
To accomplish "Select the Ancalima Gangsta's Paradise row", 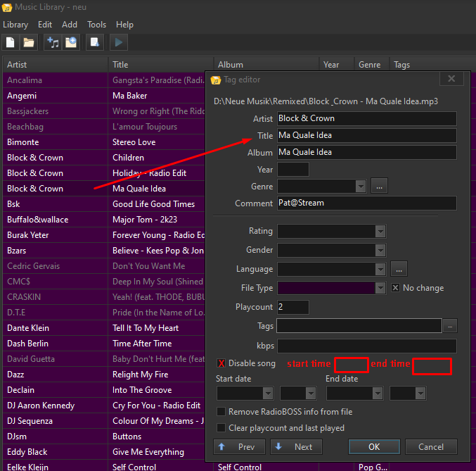I will pos(104,80).
